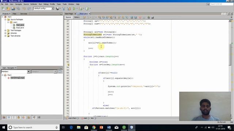
Task: Open the Navigate menu
Action: [x=18, y=4]
